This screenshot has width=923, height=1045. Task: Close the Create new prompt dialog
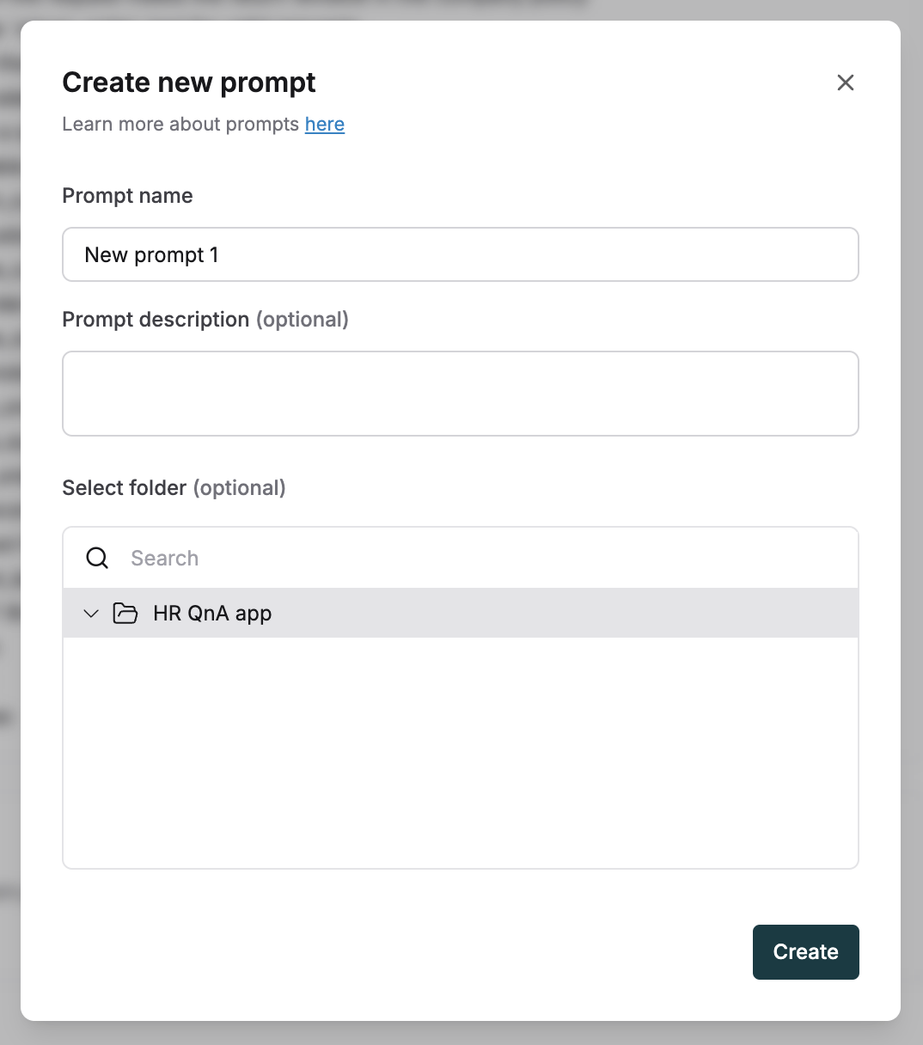pos(846,82)
